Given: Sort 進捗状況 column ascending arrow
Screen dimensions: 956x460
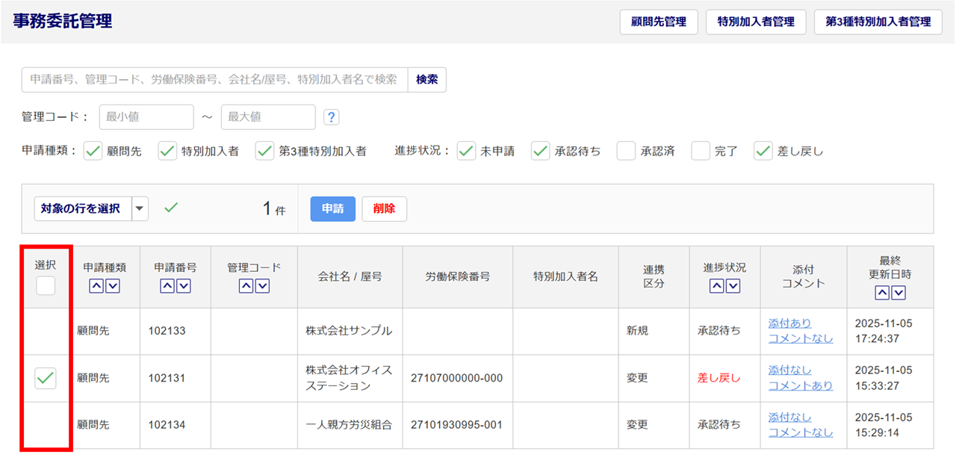Looking at the screenshot, I should 716,286.
